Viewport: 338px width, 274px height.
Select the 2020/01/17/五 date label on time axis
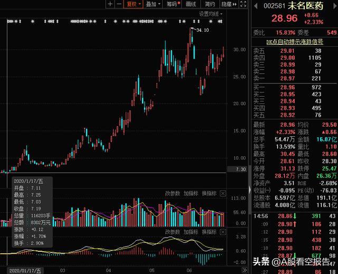pyautogui.click(x=25, y=270)
